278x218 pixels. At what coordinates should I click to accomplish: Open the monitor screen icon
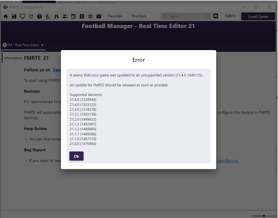23,16
